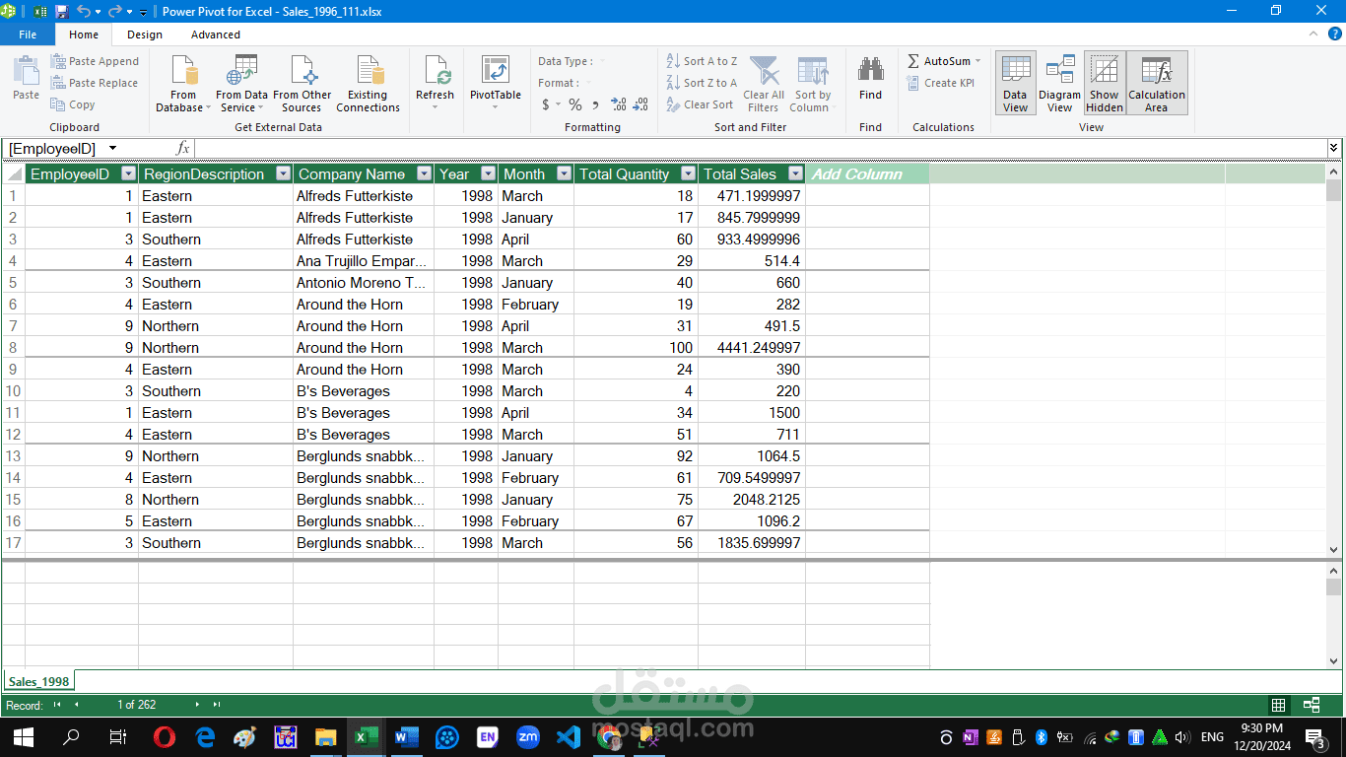Open Existing Connections
The width and height of the screenshot is (1346, 757).
pos(368,84)
